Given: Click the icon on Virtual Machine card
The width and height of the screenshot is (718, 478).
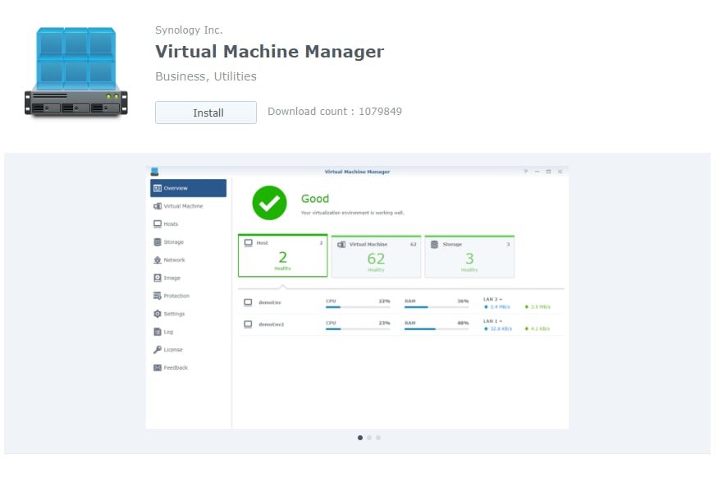Looking at the screenshot, I should pos(341,244).
